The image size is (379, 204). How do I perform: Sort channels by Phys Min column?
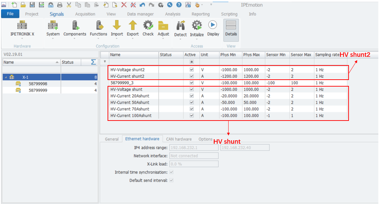point(231,55)
